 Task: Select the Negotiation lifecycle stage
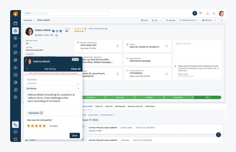tap(178, 97)
